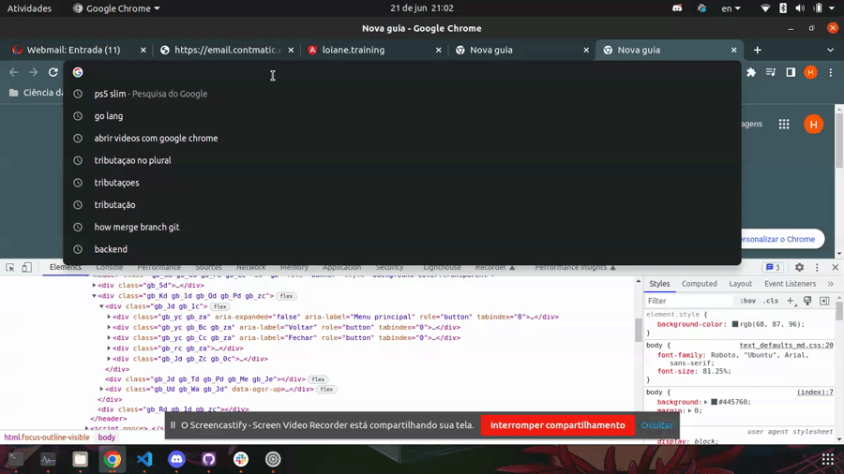844x474 pixels.
Task: Open the Google account avatar on the page
Action: (813, 125)
